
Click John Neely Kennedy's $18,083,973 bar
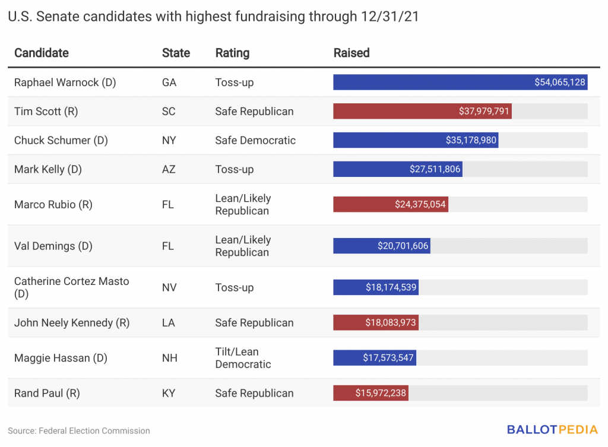(x=376, y=322)
